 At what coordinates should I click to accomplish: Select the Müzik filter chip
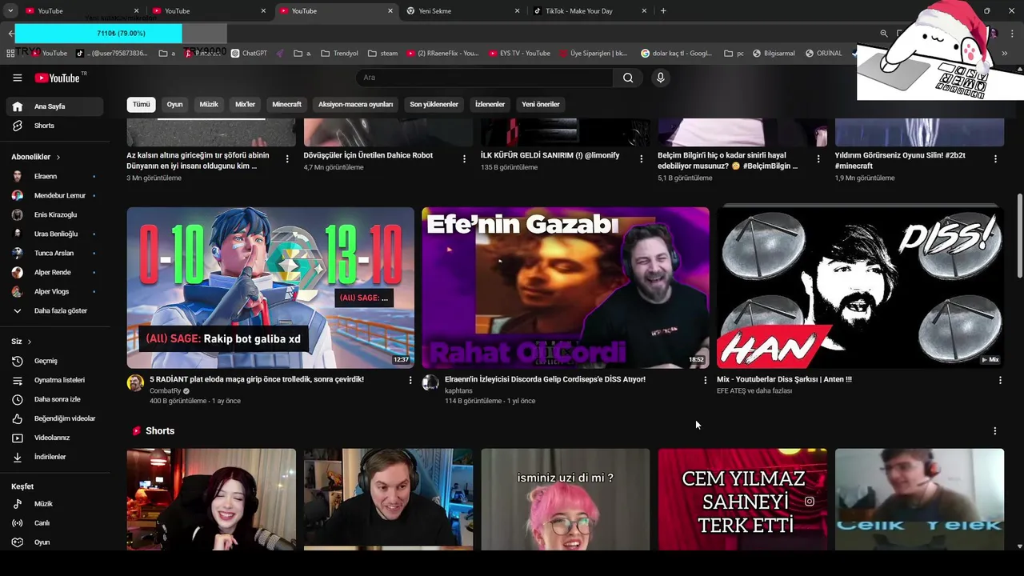209,104
